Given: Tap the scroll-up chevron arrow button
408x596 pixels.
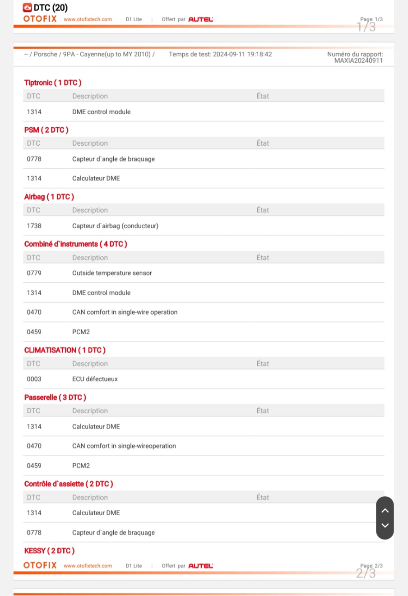Looking at the screenshot, I should point(385,510).
